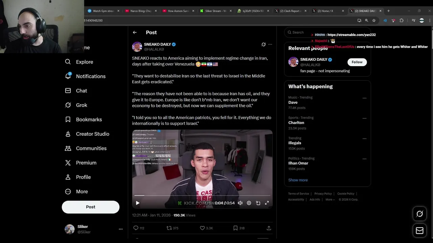Open the Chrome three-dot menu
The width and height of the screenshot is (433, 243).
click(430, 21)
